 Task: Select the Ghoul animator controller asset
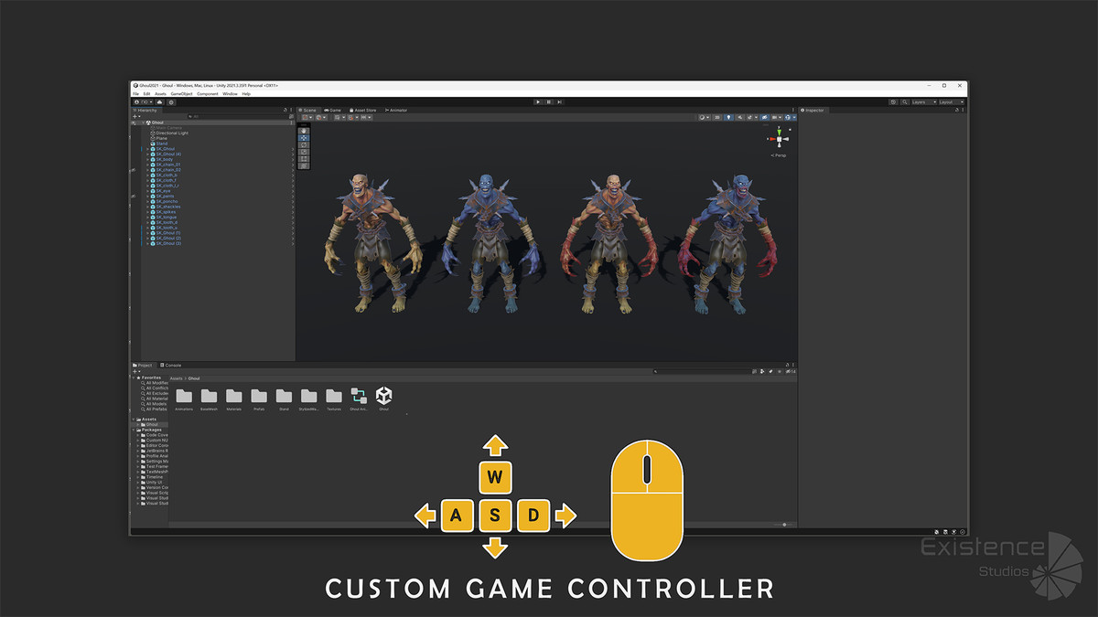click(360, 396)
